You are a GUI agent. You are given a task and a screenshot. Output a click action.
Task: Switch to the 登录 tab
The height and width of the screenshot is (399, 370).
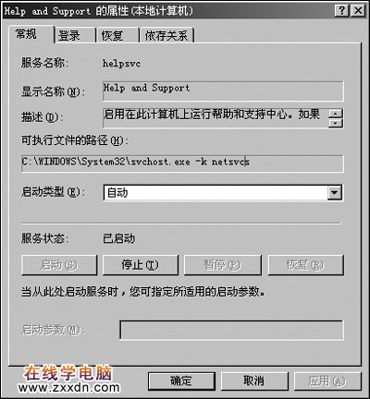point(74,35)
